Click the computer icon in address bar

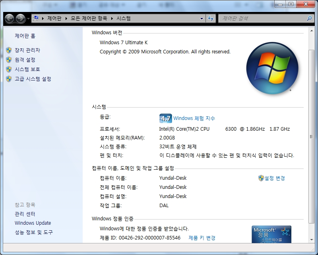coord(36,18)
